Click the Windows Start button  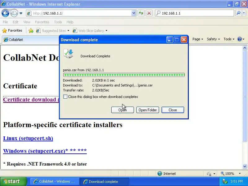pos(14,181)
